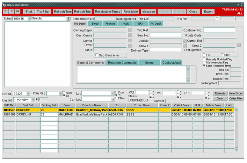The width and height of the screenshot is (247, 163).
Task: Enable Manually Modified Flag checkbox
Action: click(204, 59)
